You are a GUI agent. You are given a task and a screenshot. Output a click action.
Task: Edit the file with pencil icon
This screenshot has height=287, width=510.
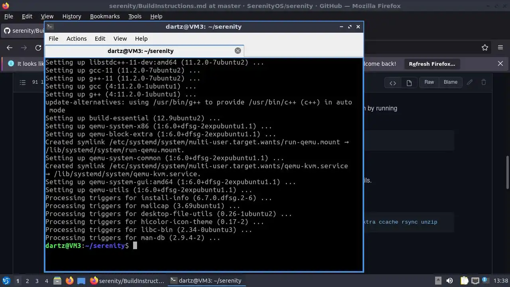coord(470,82)
